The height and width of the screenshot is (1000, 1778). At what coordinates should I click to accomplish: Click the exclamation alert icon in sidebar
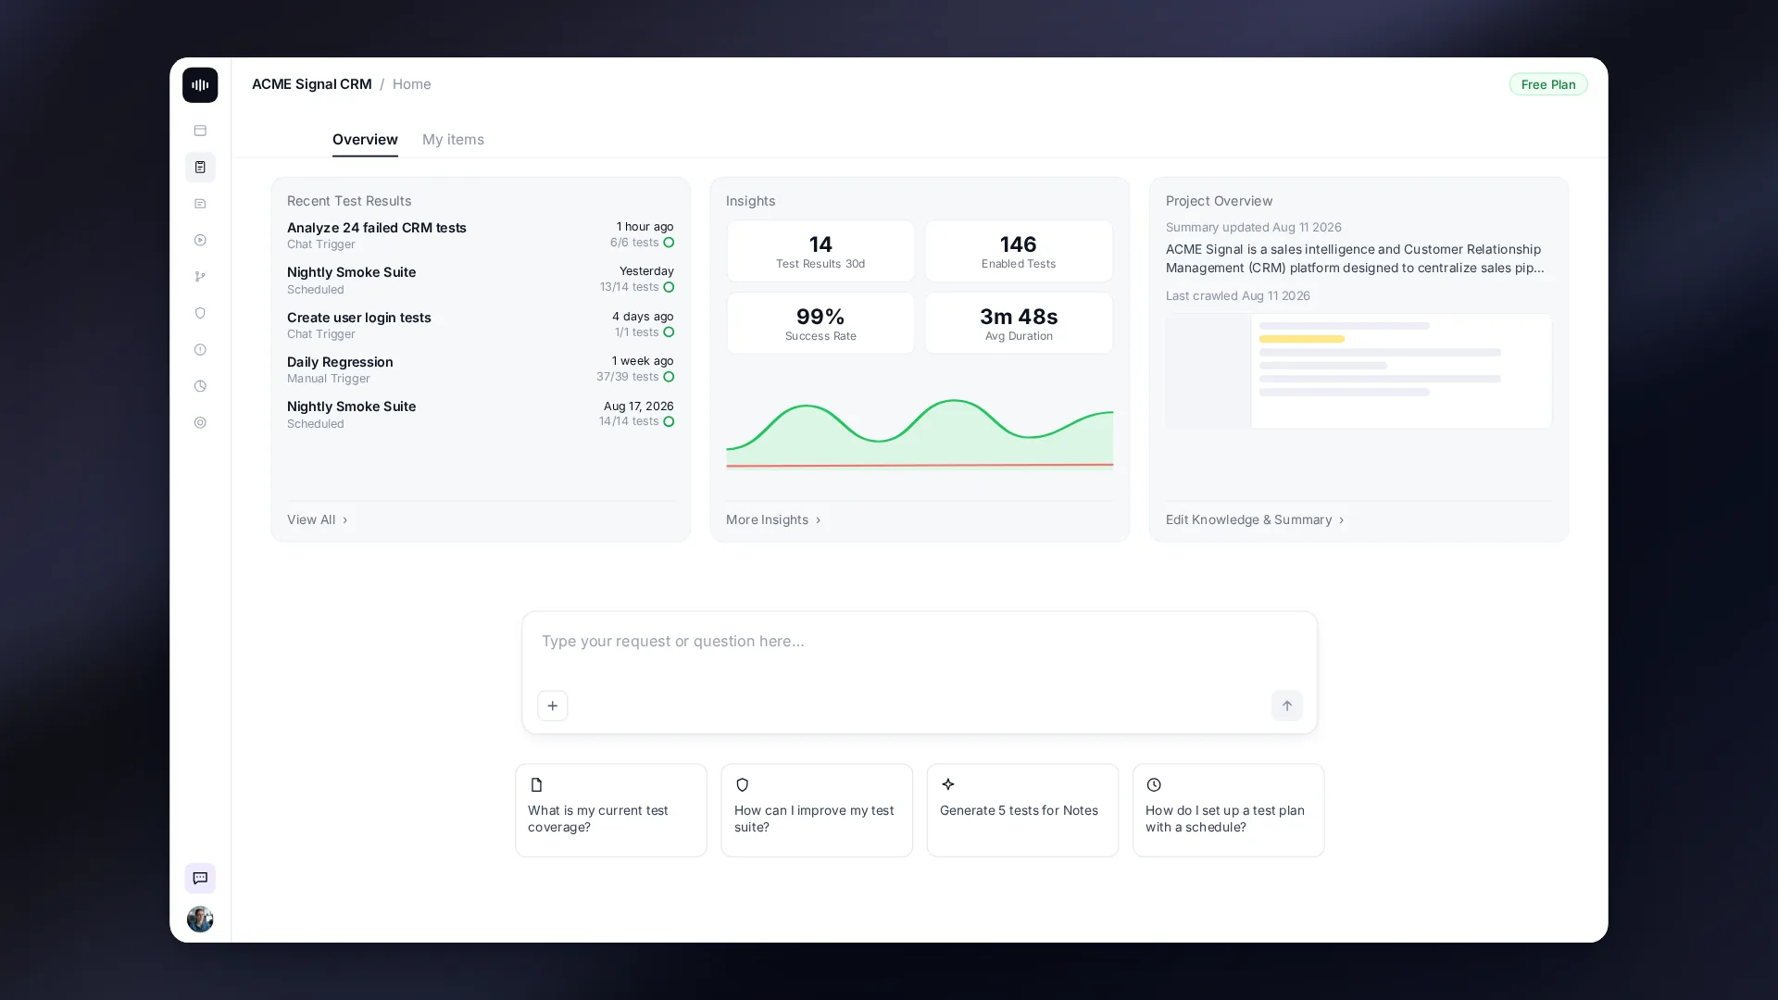coord(200,350)
